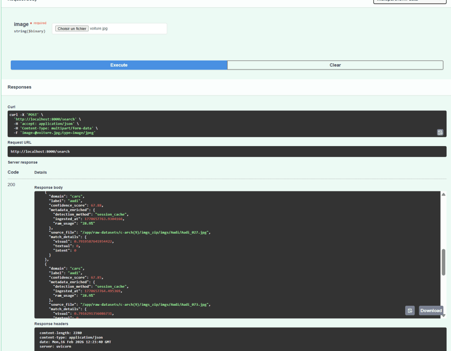Click the Clear button
Screen dimensions: 451x351
(x=335, y=65)
